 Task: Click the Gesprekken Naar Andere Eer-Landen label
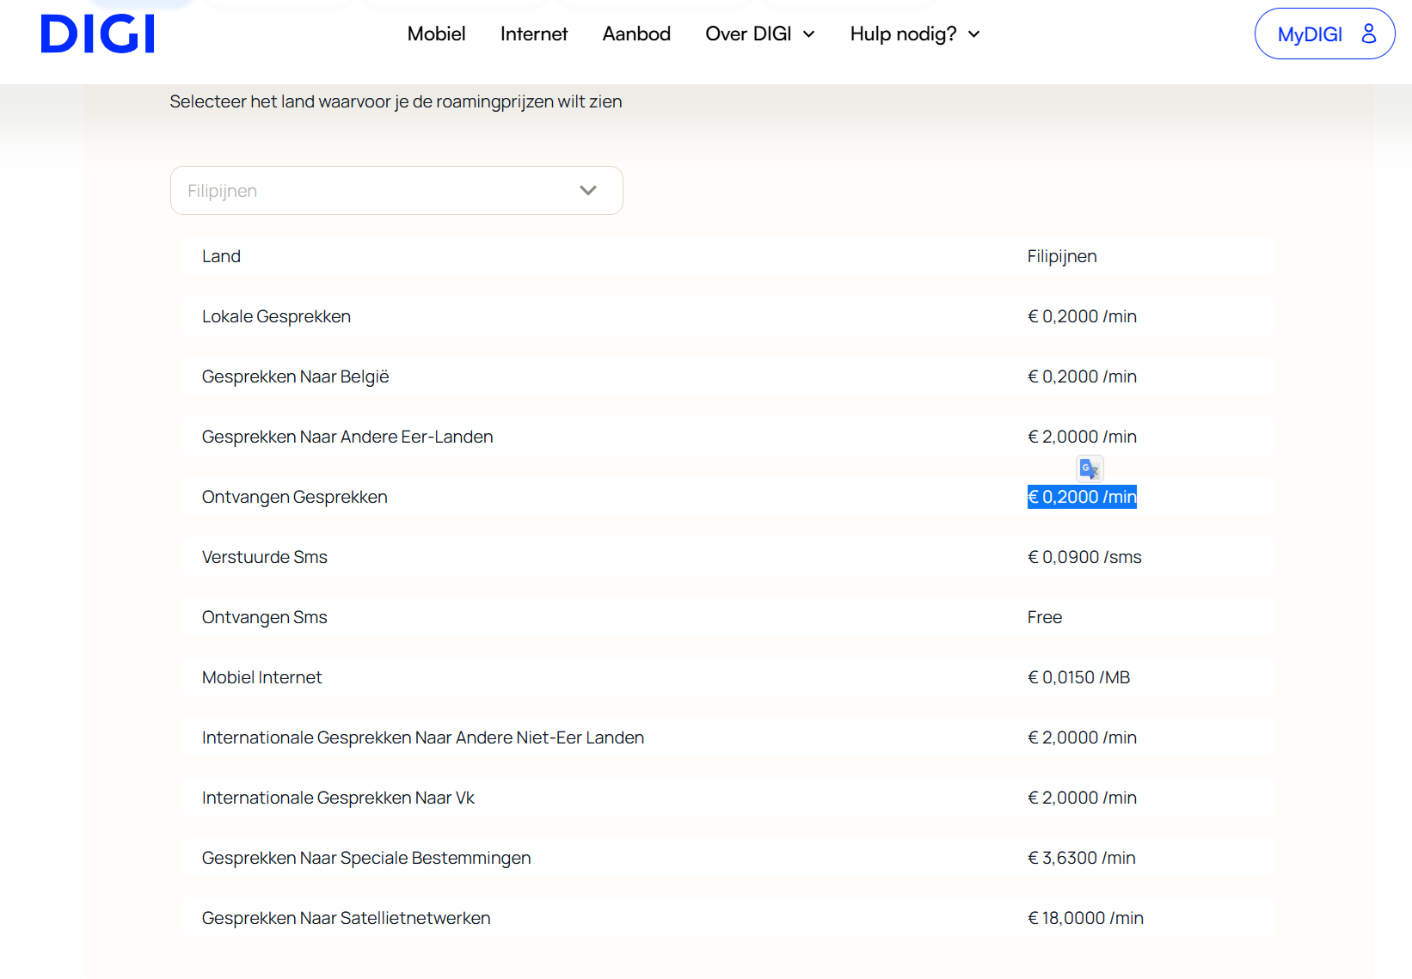[347, 437]
